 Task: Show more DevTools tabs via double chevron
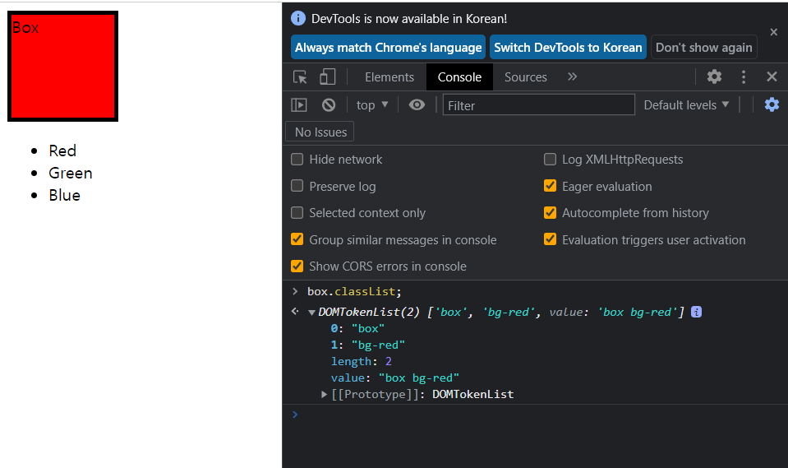pyautogui.click(x=572, y=77)
